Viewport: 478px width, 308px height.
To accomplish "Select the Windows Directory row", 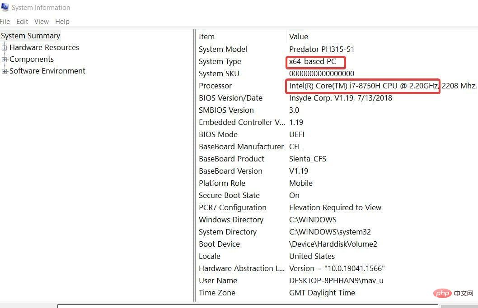I will 231,220.
